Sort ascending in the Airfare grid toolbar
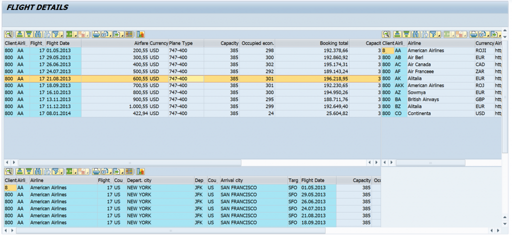 (x=20, y=34)
